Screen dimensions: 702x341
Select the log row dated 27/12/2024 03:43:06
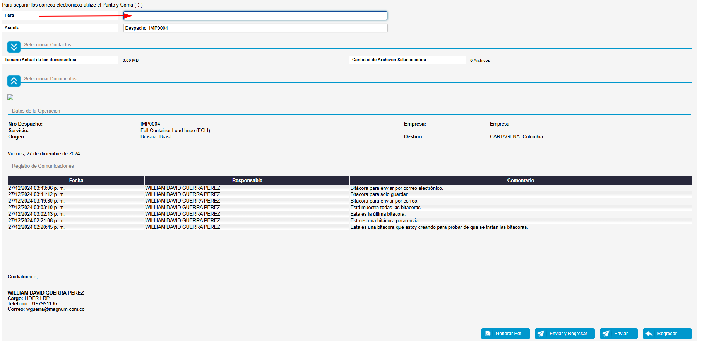[x=36, y=188]
